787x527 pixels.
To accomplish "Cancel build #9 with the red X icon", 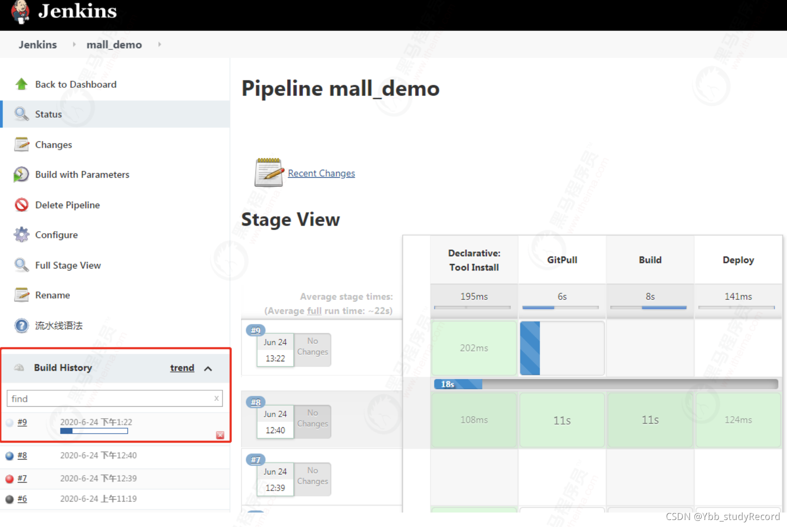I will tap(220, 435).
